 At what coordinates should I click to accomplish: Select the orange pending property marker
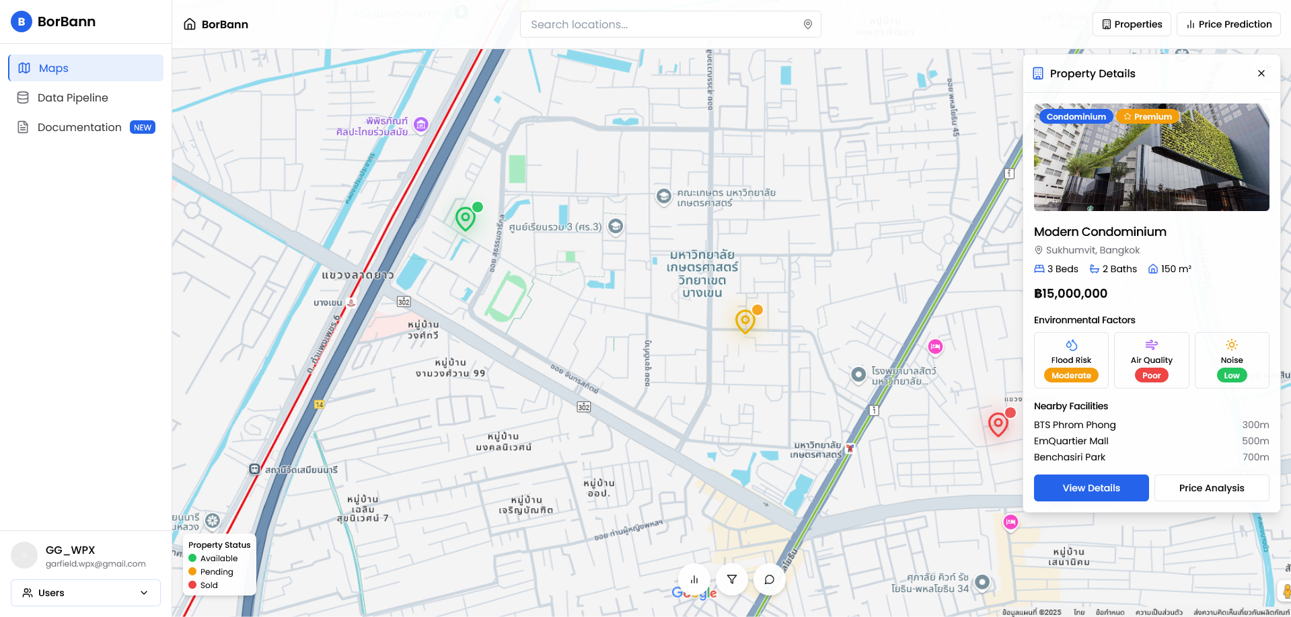745,321
